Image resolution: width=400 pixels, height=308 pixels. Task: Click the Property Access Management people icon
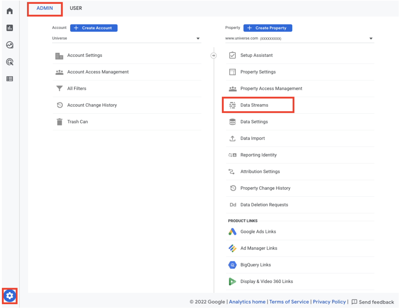point(233,89)
